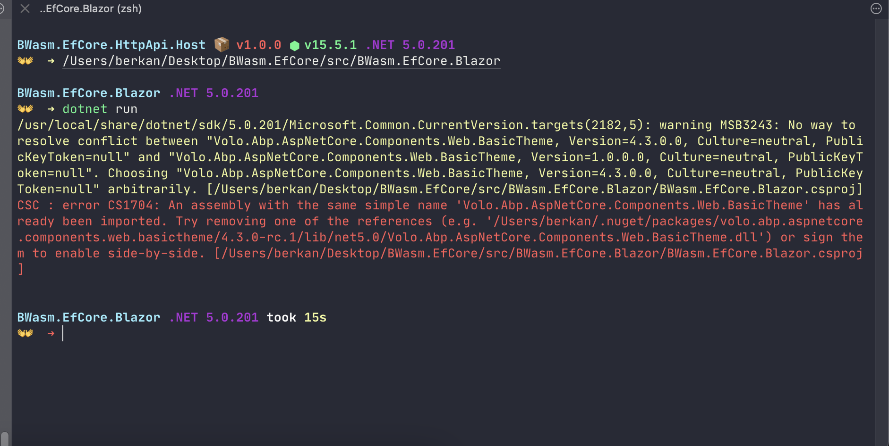Click the hands emoji on the last prompt line
The height and width of the screenshot is (446, 889).
click(26, 333)
